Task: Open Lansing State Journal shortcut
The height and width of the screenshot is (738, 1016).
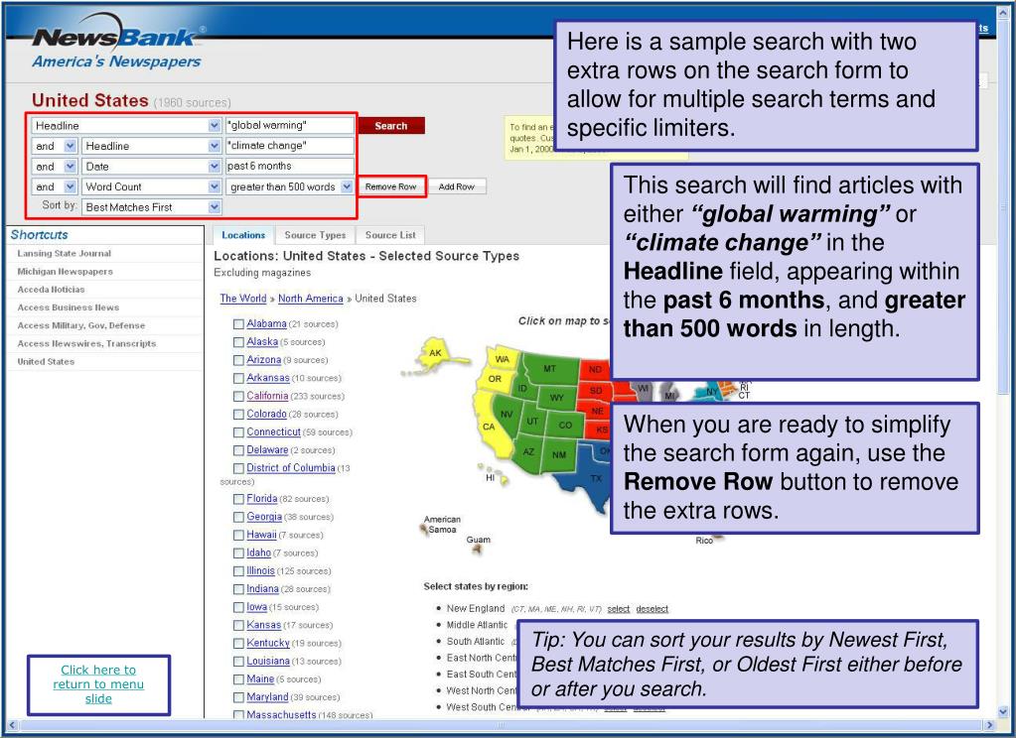Action: [65, 254]
